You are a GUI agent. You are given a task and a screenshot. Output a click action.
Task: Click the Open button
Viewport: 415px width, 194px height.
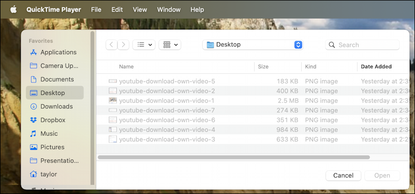382,175
